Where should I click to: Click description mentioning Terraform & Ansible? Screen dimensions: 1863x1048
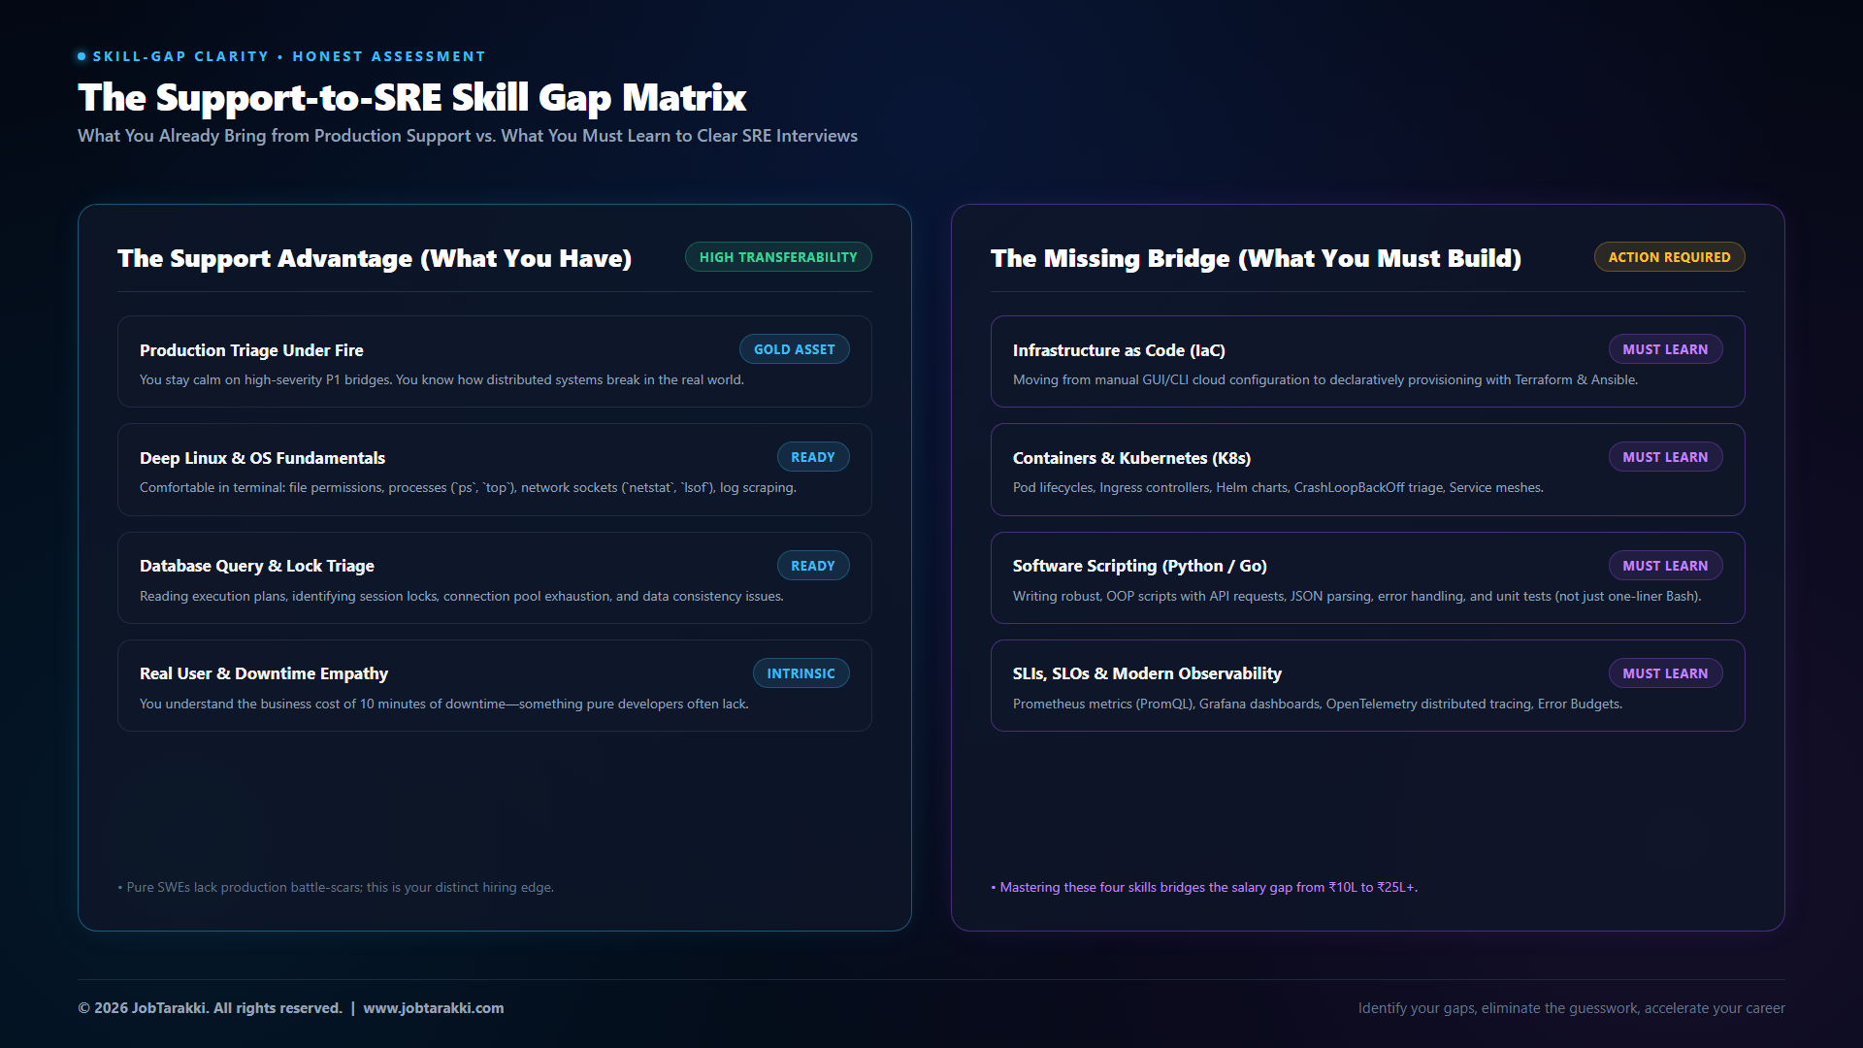click(1325, 379)
